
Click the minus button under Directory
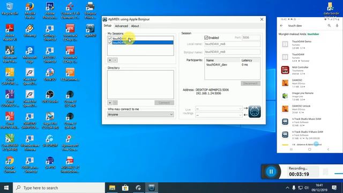click(x=115, y=102)
